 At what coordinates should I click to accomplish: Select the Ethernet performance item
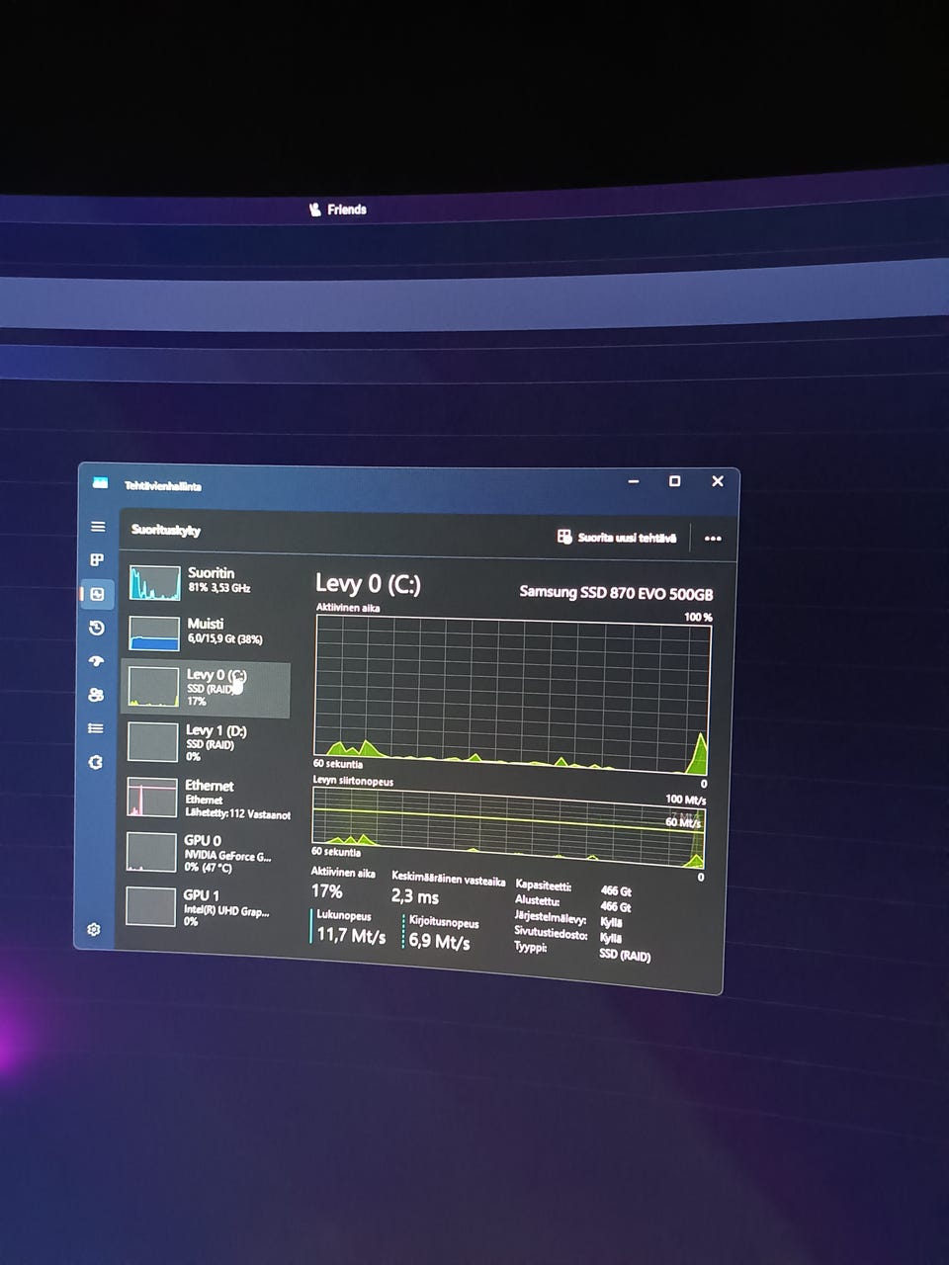[x=207, y=799]
